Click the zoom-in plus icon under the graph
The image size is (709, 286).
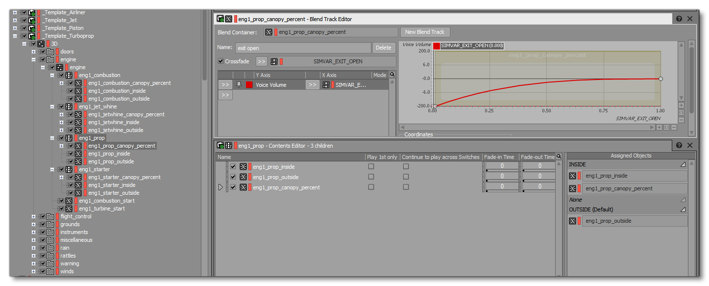pos(659,127)
